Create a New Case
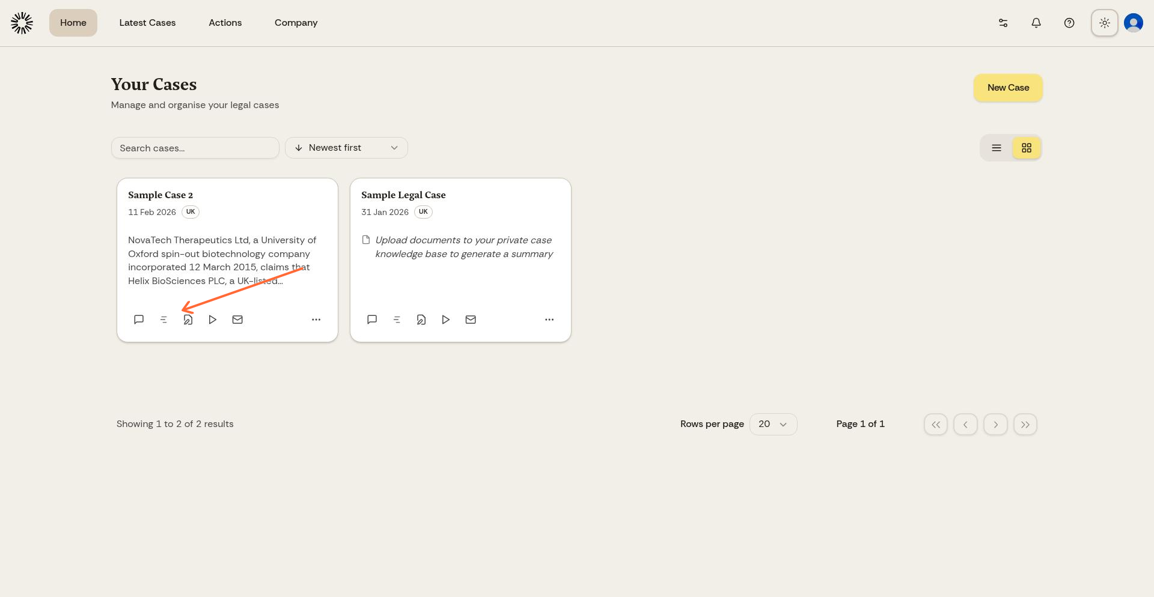 coord(1007,88)
